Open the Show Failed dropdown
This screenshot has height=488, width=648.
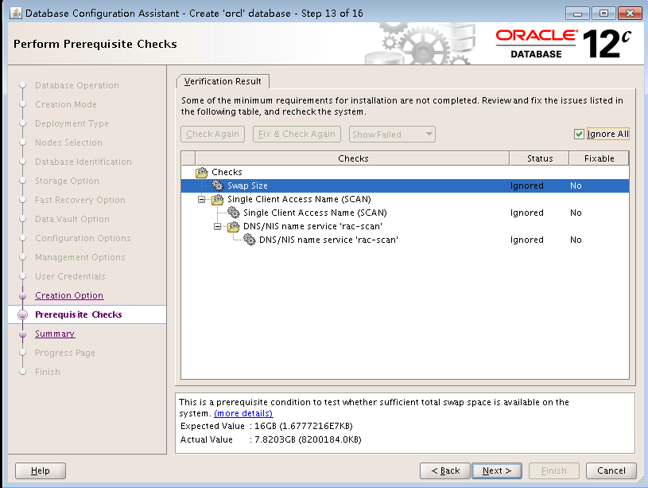tap(392, 134)
